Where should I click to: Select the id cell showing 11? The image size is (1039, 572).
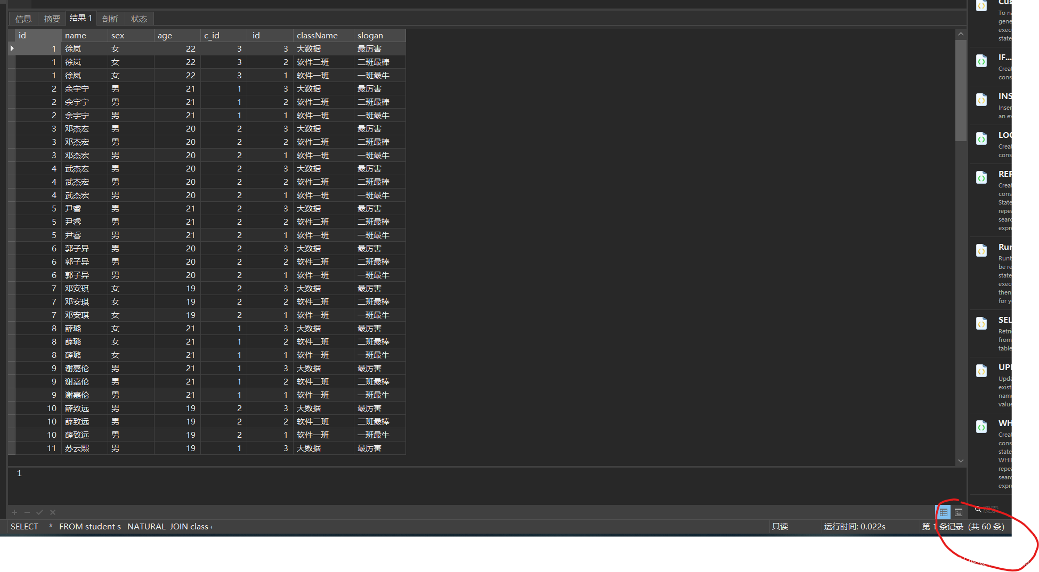(38, 448)
